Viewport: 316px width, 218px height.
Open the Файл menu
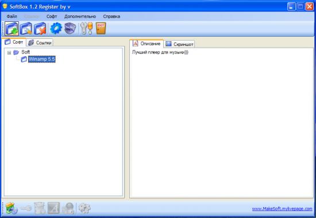coord(12,17)
